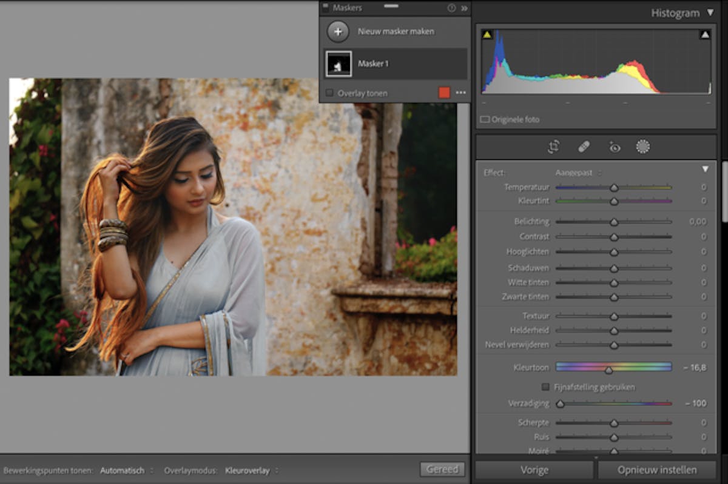Open the red overlay color swatch
This screenshot has width=728, height=484.
click(445, 93)
